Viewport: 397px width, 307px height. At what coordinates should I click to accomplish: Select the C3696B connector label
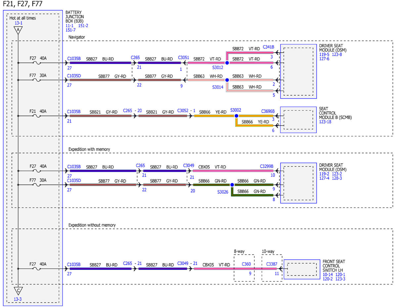(x=268, y=111)
